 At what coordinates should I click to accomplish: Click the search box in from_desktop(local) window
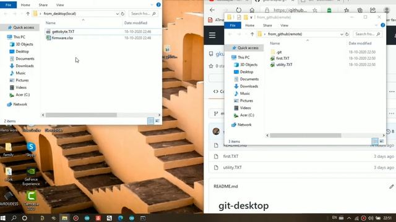(x=143, y=14)
